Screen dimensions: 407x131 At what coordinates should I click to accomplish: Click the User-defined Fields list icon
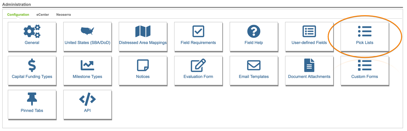[309, 31]
